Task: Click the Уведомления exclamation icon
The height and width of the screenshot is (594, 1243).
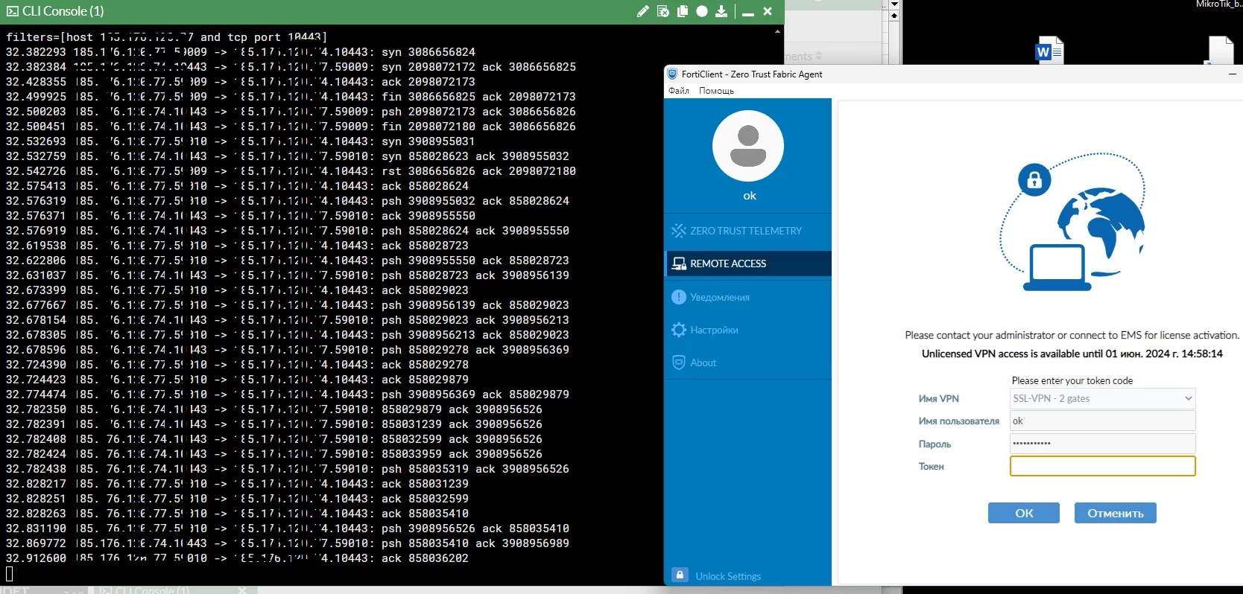Action: coord(679,297)
